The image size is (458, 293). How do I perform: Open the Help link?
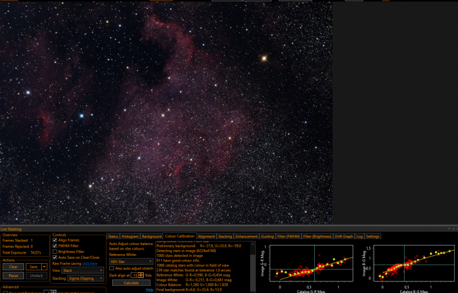pos(149,290)
